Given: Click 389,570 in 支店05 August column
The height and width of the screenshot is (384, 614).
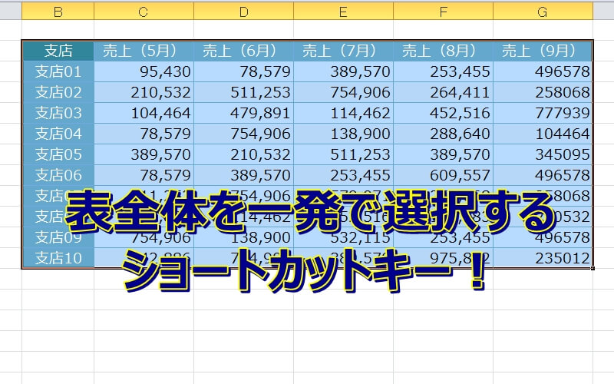Looking at the screenshot, I should 444,154.
